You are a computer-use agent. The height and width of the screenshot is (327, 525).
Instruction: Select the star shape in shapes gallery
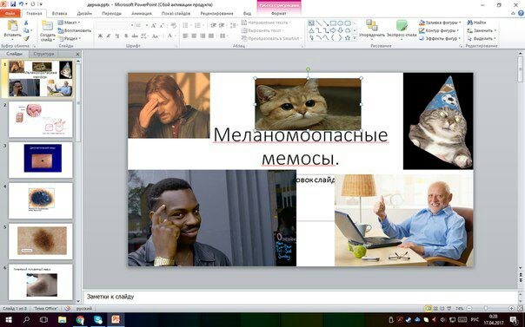(348, 38)
